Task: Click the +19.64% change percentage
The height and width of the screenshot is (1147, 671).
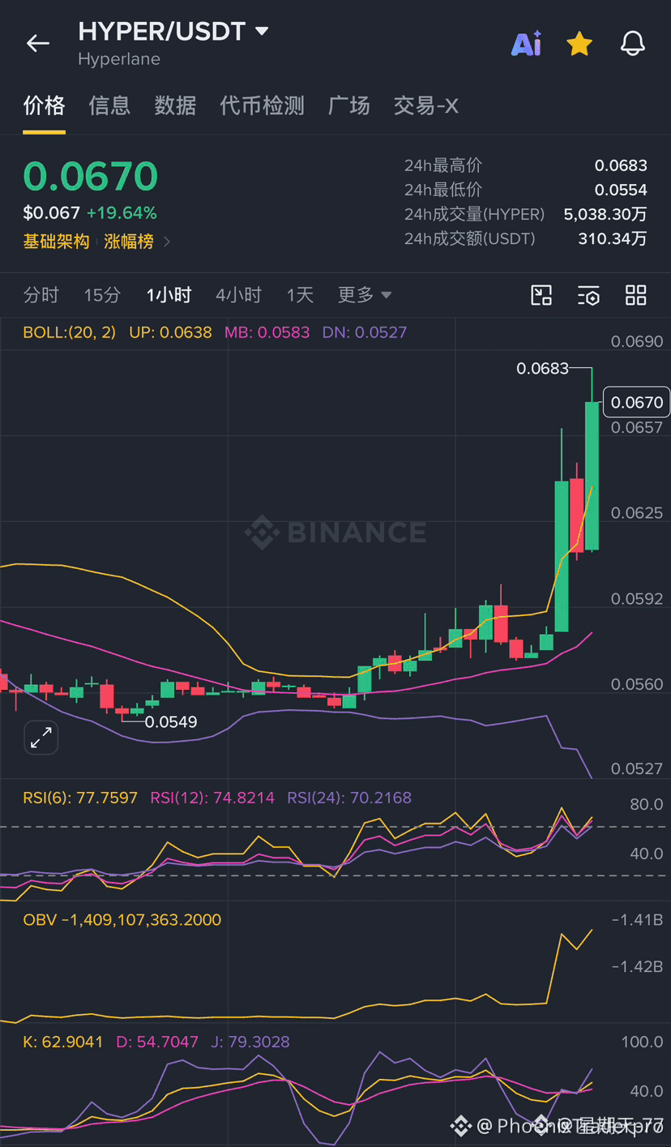Action: click(122, 213)
